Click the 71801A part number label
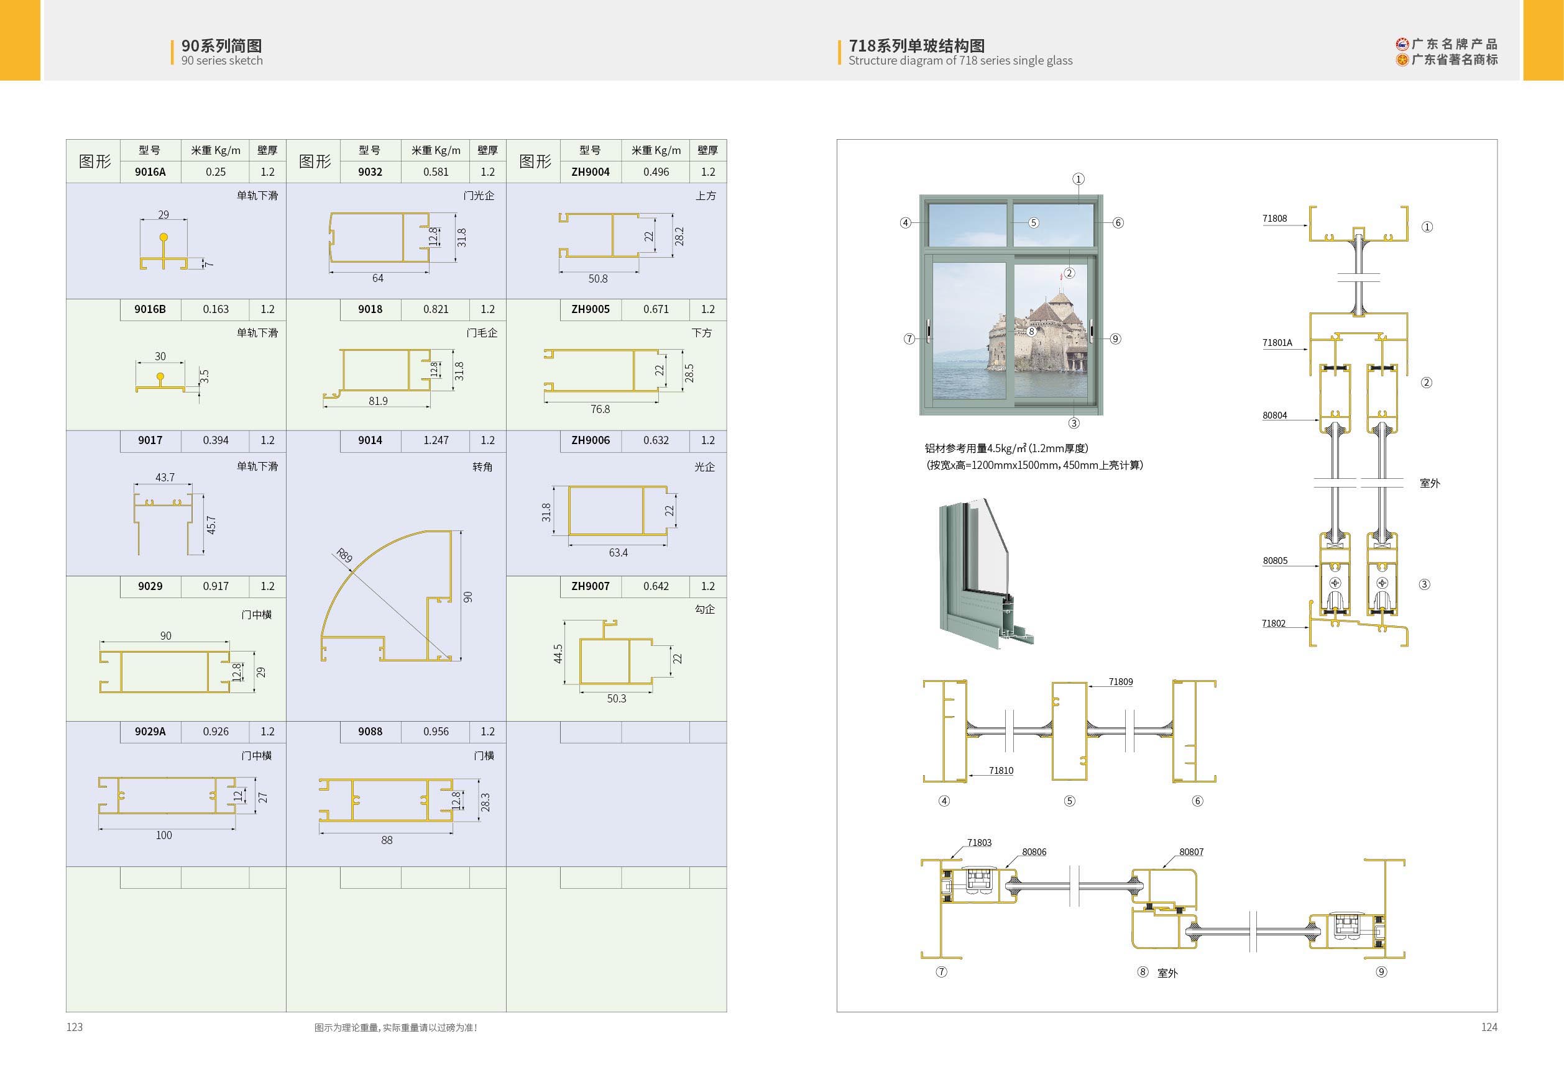The width and height of the screenshot is (1564, 1067). tap(1277, 342)
